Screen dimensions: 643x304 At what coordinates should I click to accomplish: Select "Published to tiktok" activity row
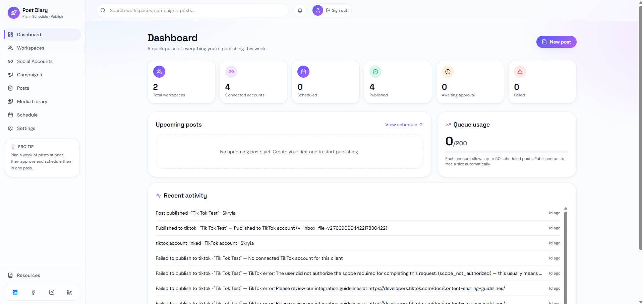(x=358, y=228)
